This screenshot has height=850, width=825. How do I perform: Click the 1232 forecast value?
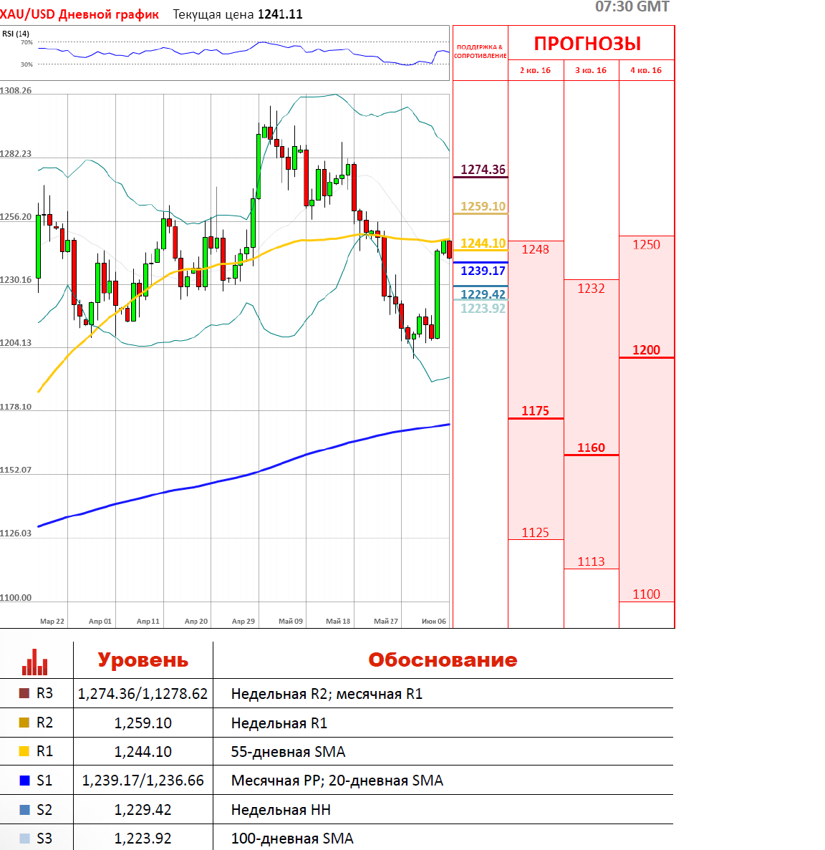[x=591, y=289]
